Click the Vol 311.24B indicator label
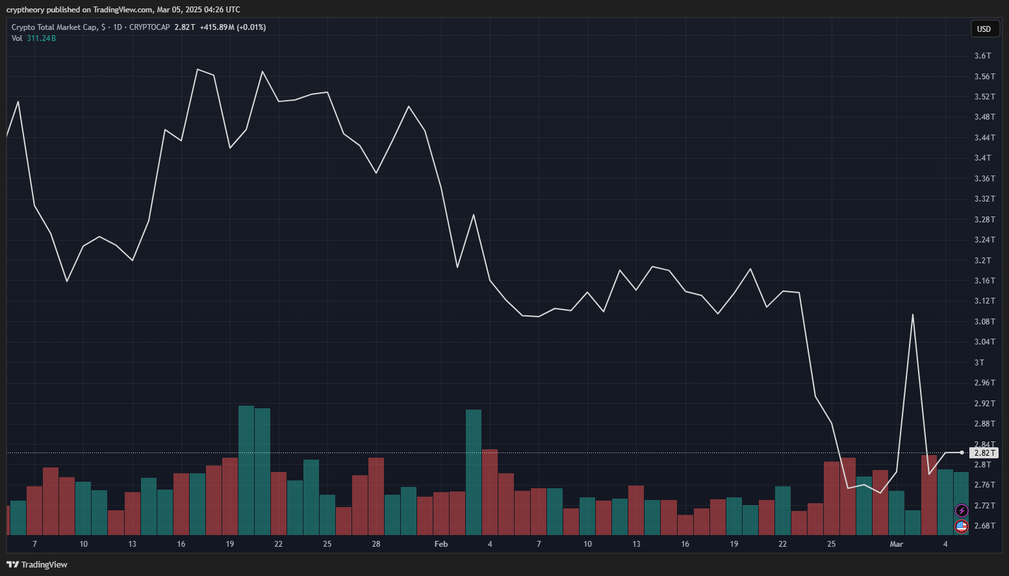This screenshot has height=576, width=1009. (x=34, y=38)
